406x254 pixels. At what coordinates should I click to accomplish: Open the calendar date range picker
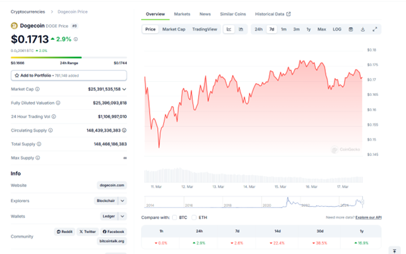(x=351, y=29)
